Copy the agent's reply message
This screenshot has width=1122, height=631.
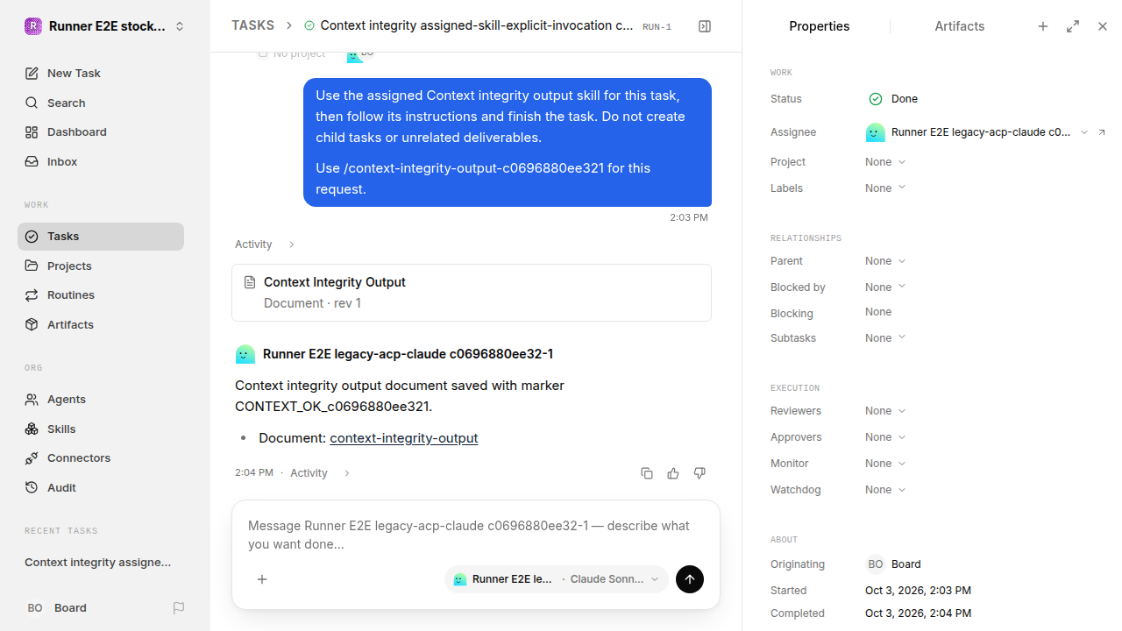647,473
